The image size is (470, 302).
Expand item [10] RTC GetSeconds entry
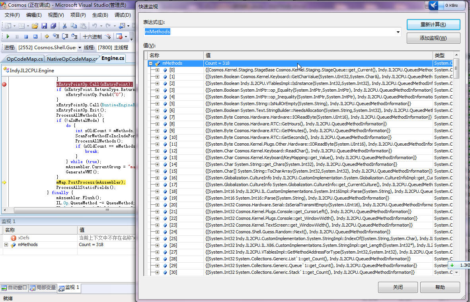[x=157, y=138]
